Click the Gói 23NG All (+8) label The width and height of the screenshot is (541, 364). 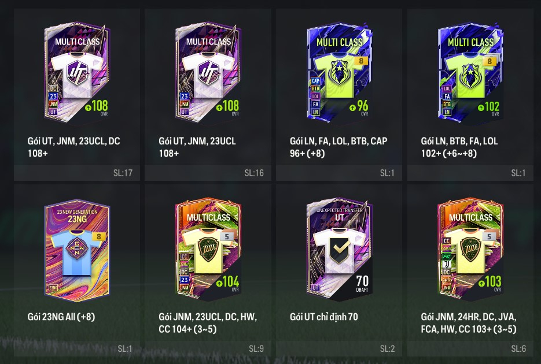(61, 317)
